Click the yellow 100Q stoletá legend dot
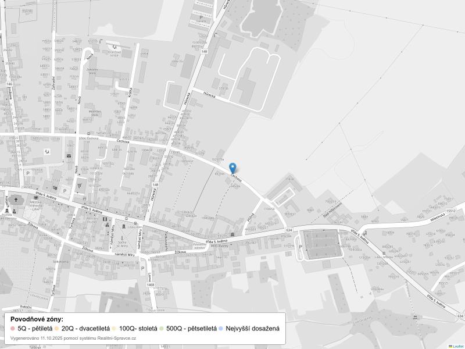The height and width of the screenshot is (349, 465). tap(114, 329)
